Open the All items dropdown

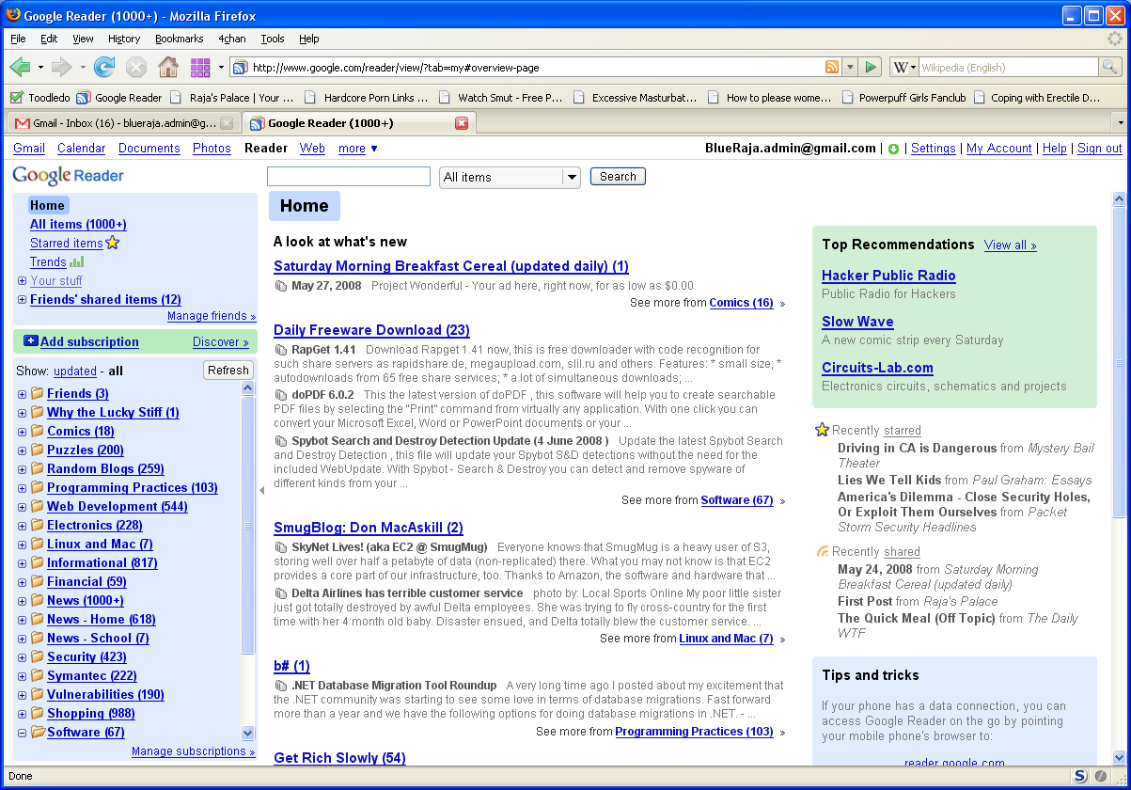[x=510, y=177]
